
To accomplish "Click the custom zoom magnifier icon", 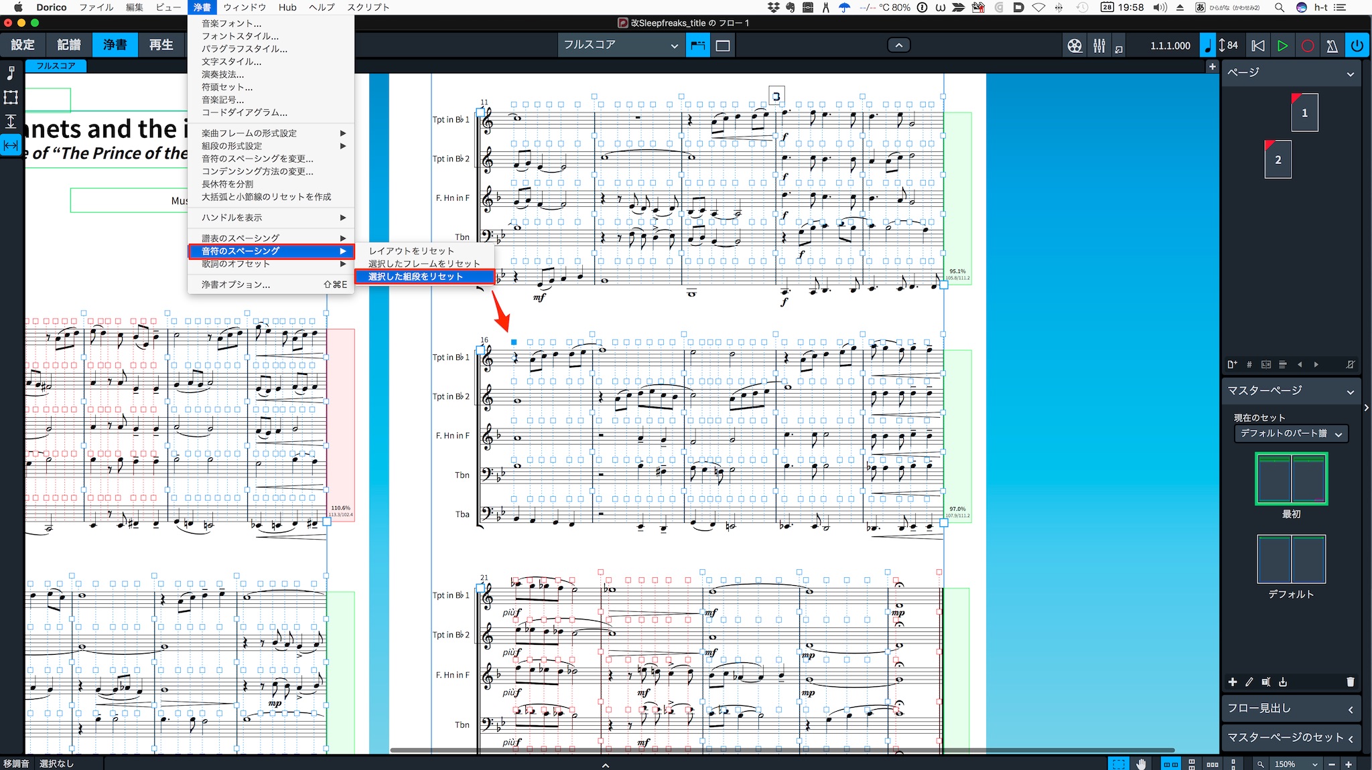I will (1260, 764).
